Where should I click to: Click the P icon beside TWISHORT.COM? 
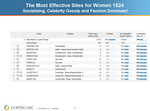pyautogui.click(x=18, y=46)
